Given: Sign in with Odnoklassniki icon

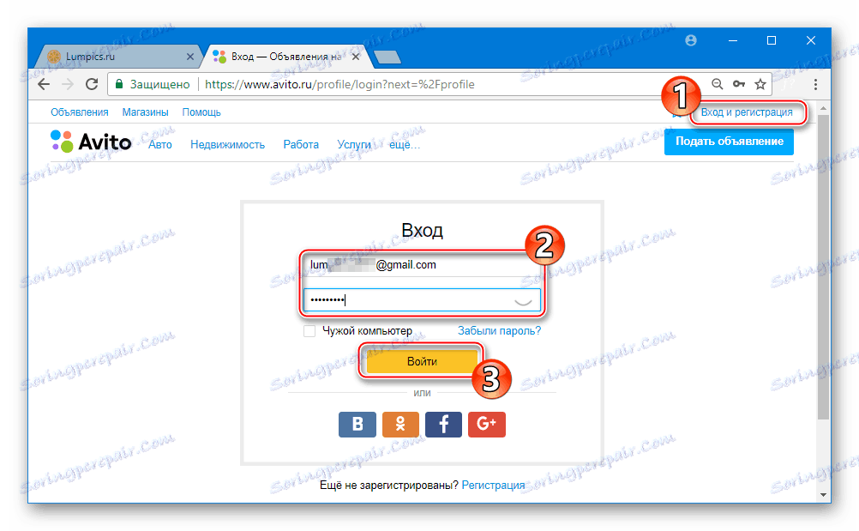Looking at the screenshot, I should click(x=400, y=424).
